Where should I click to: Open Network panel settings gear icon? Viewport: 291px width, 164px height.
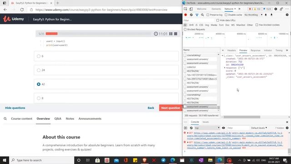click(x=287, y=15)
